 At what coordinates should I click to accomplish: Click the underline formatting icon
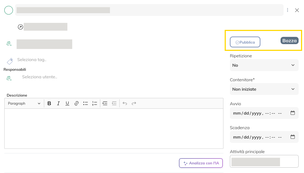click(x=67, y=103)
